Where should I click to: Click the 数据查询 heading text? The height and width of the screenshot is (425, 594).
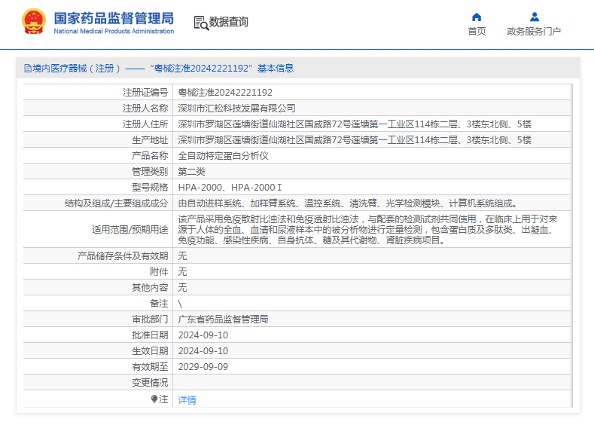[228, 22]
